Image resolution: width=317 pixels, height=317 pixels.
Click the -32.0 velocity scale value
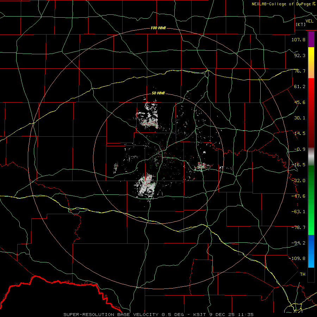click(x=298, y=181)
